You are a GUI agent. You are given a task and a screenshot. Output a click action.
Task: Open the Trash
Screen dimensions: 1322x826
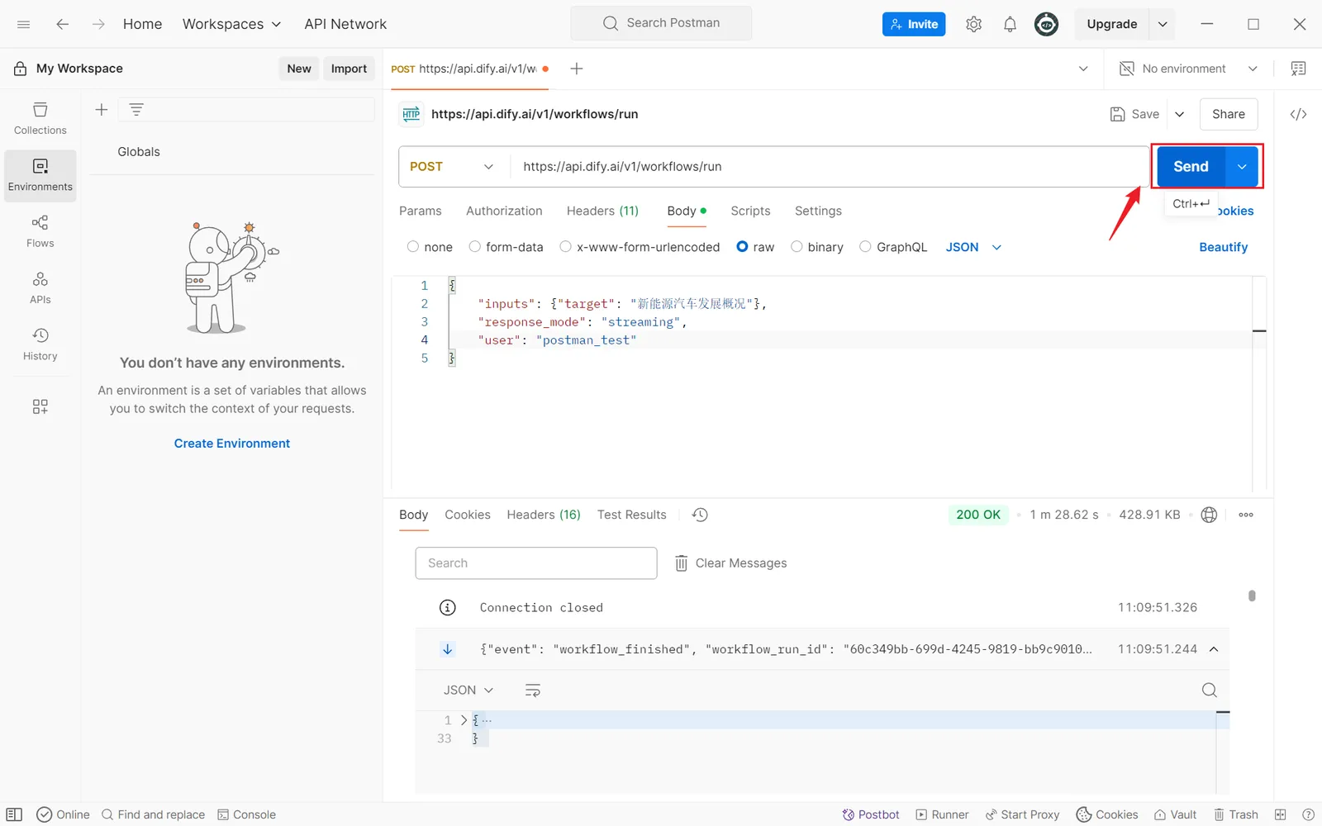[1235, 814]
